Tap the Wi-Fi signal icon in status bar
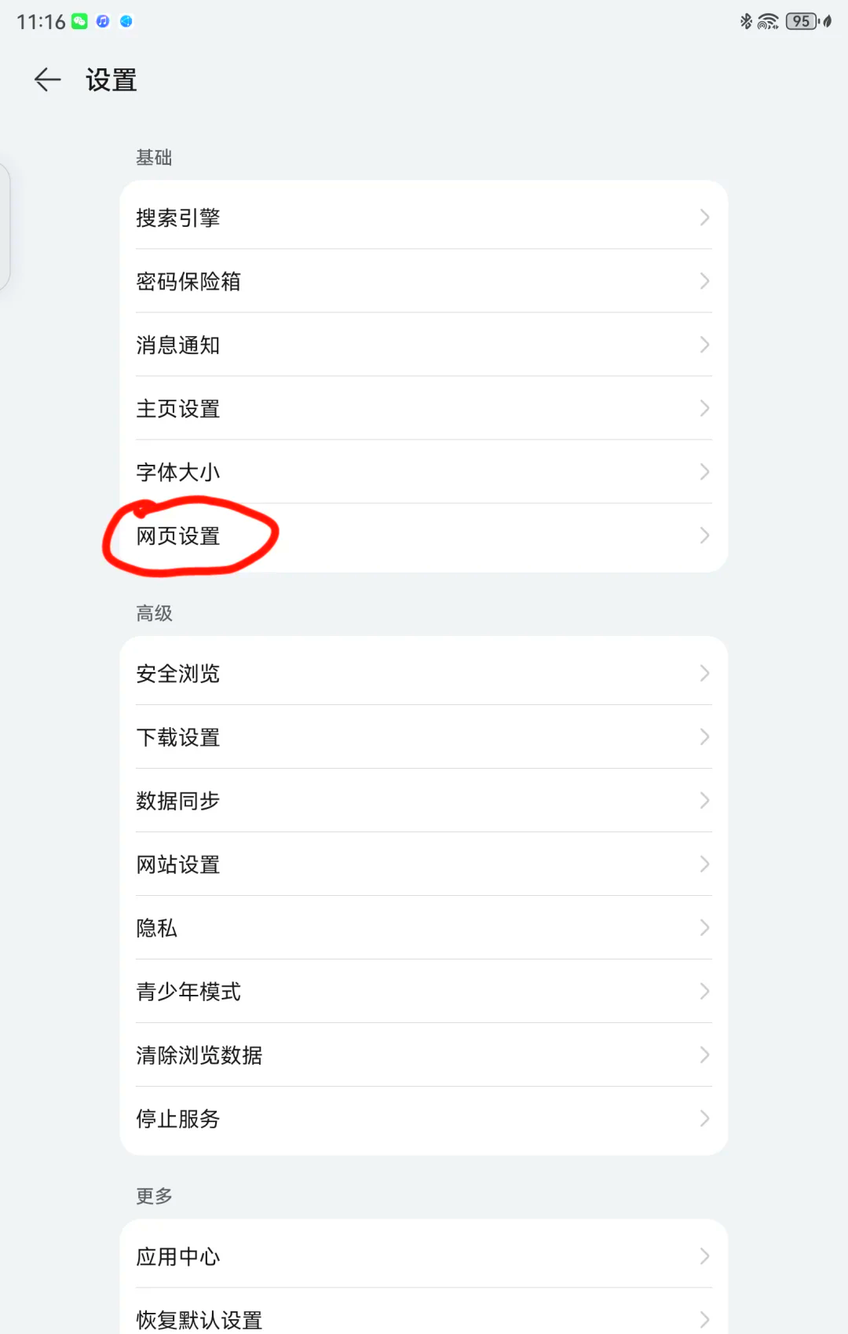Image resolution: width=848 pixels, height=1334 pixels. pyautogui.click(x=767, y=21)
